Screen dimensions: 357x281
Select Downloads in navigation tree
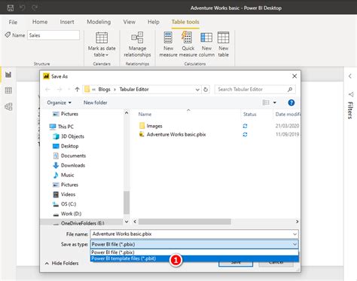(x=69, y=166)
